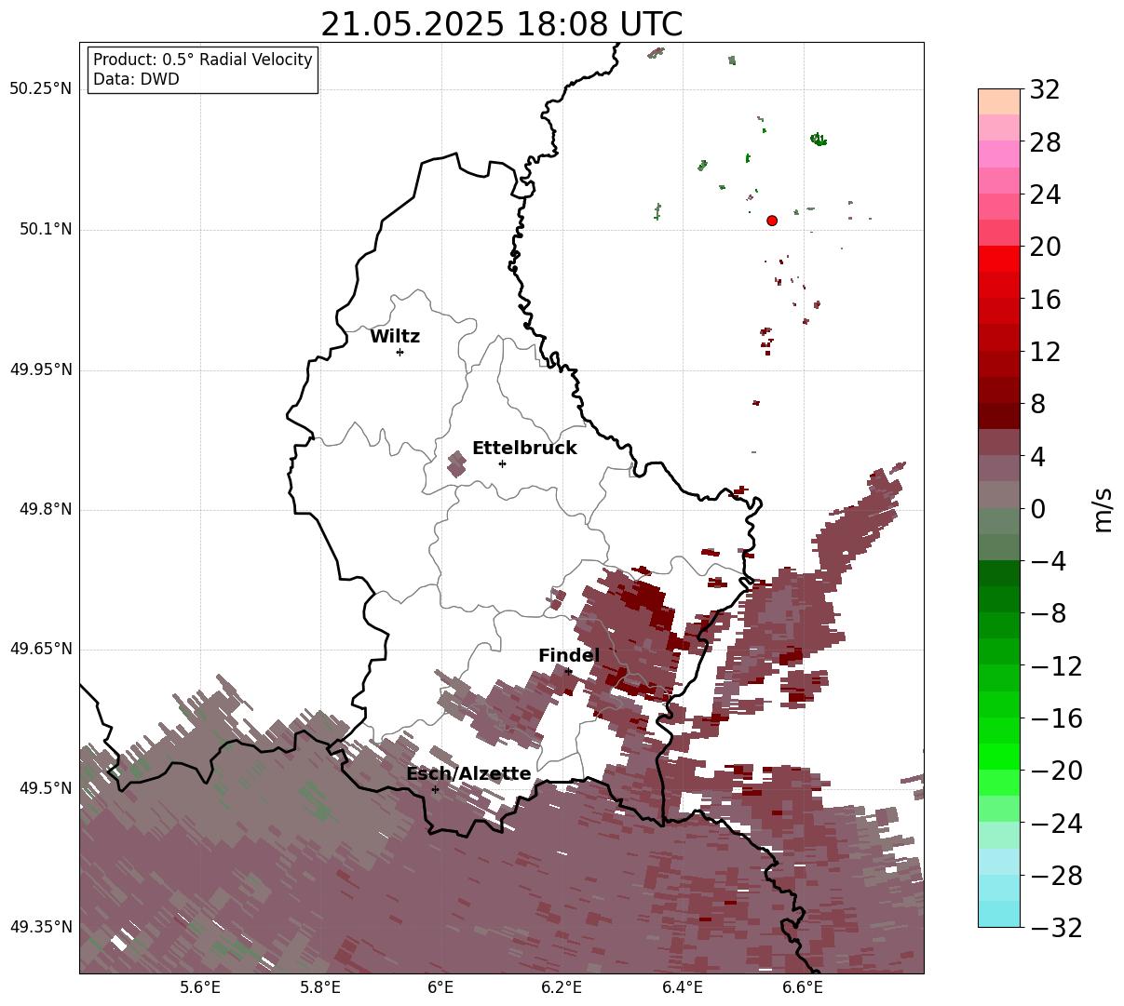This screenshot has height=1006, width=1124.
Task: Click the 0 colorbar tick label
Action: [x=1036, y=509]
